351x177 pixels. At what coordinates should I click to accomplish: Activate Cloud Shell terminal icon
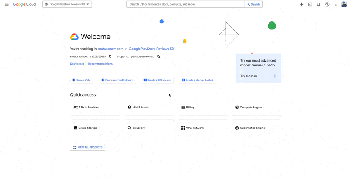(x=310, y=4)
